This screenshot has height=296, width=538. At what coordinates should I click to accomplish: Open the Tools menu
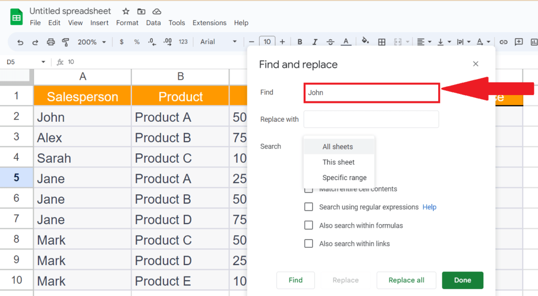pos(177,23)
